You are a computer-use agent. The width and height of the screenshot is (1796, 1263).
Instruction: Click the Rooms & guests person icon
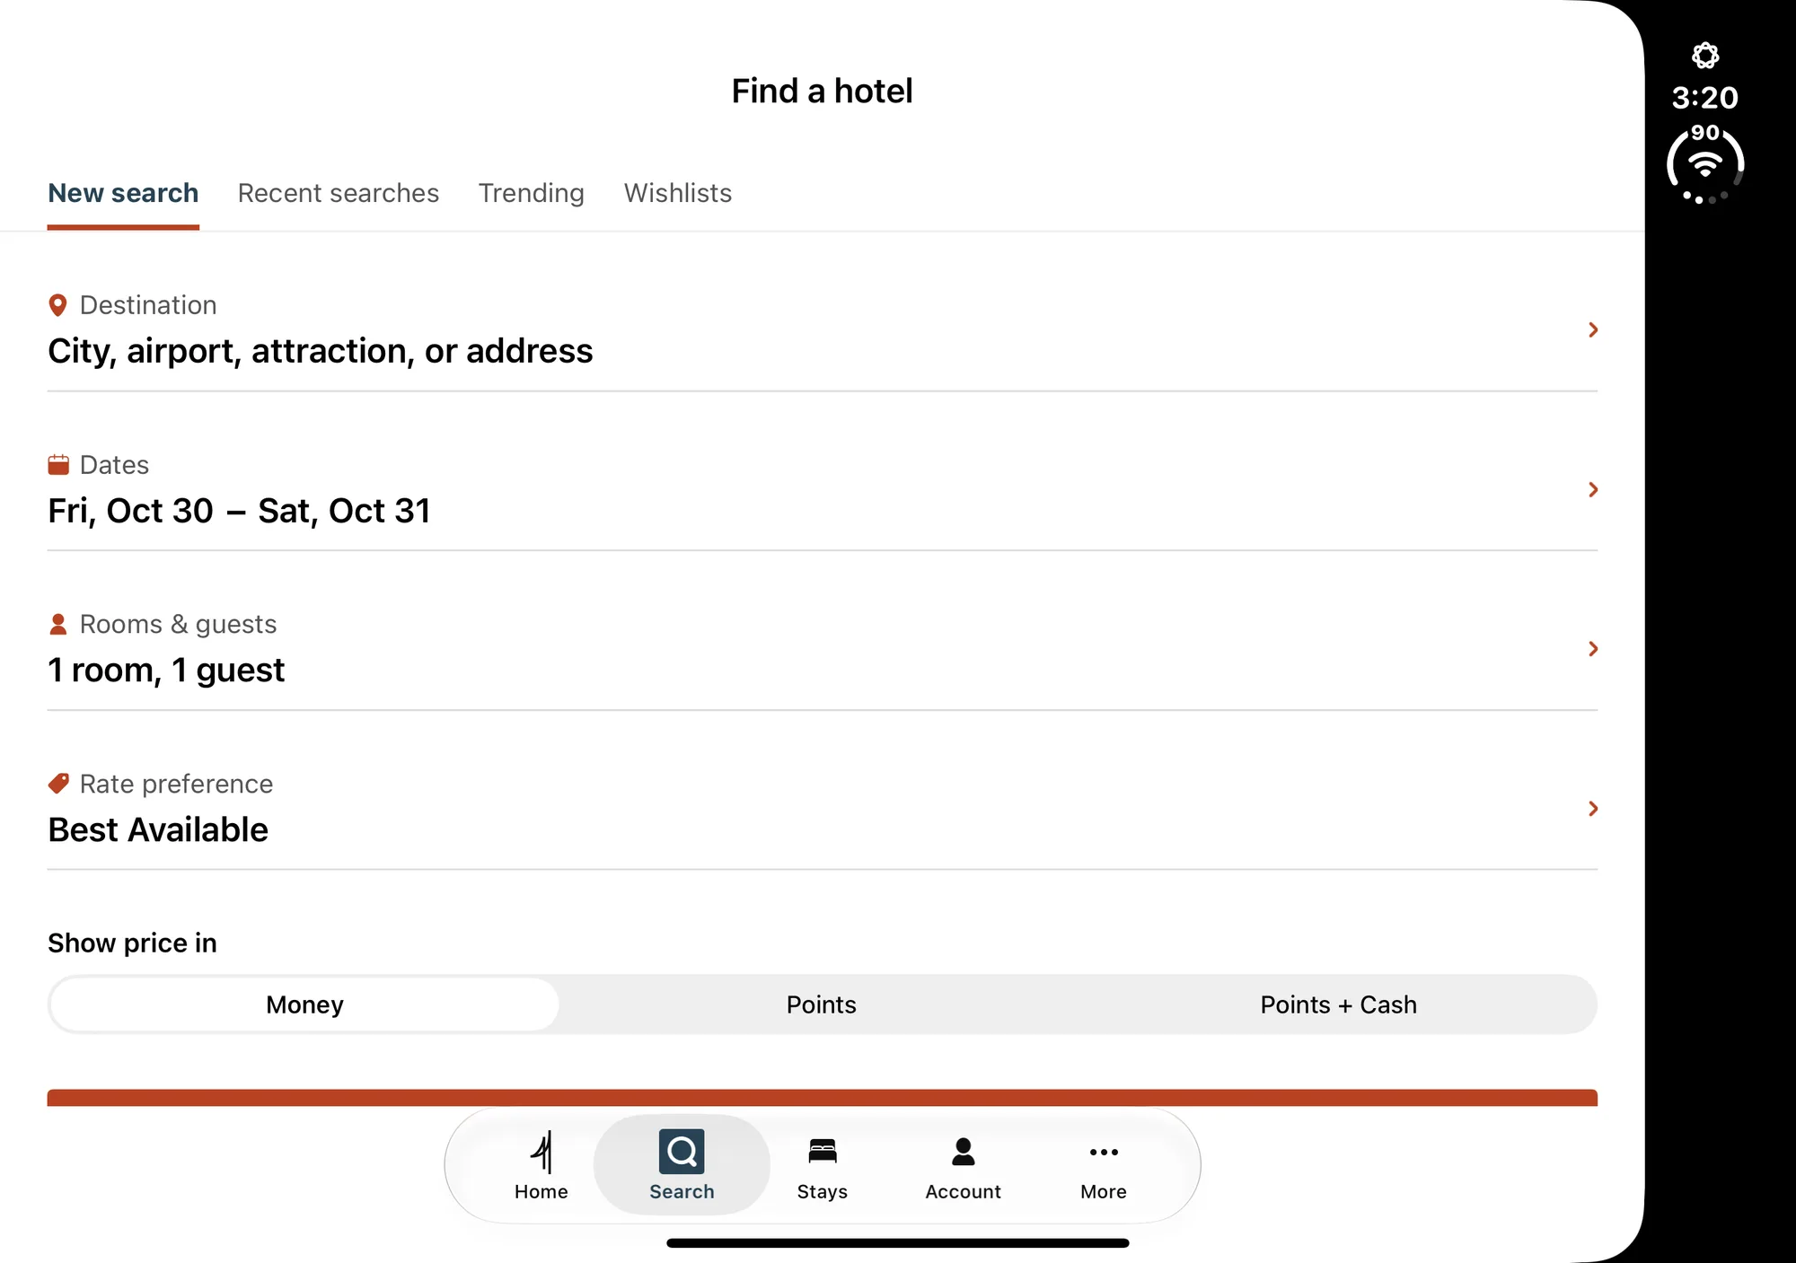pos(58,625)
